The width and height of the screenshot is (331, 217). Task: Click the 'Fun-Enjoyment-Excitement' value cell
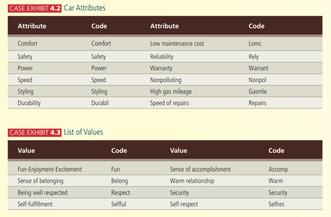click(x=50, y=169)
